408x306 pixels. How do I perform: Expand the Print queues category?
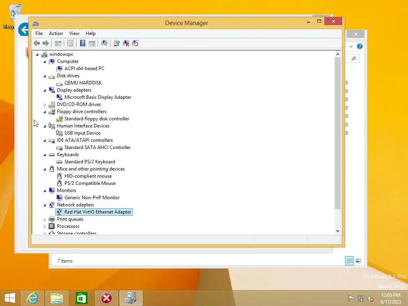[x=45, y=220]
